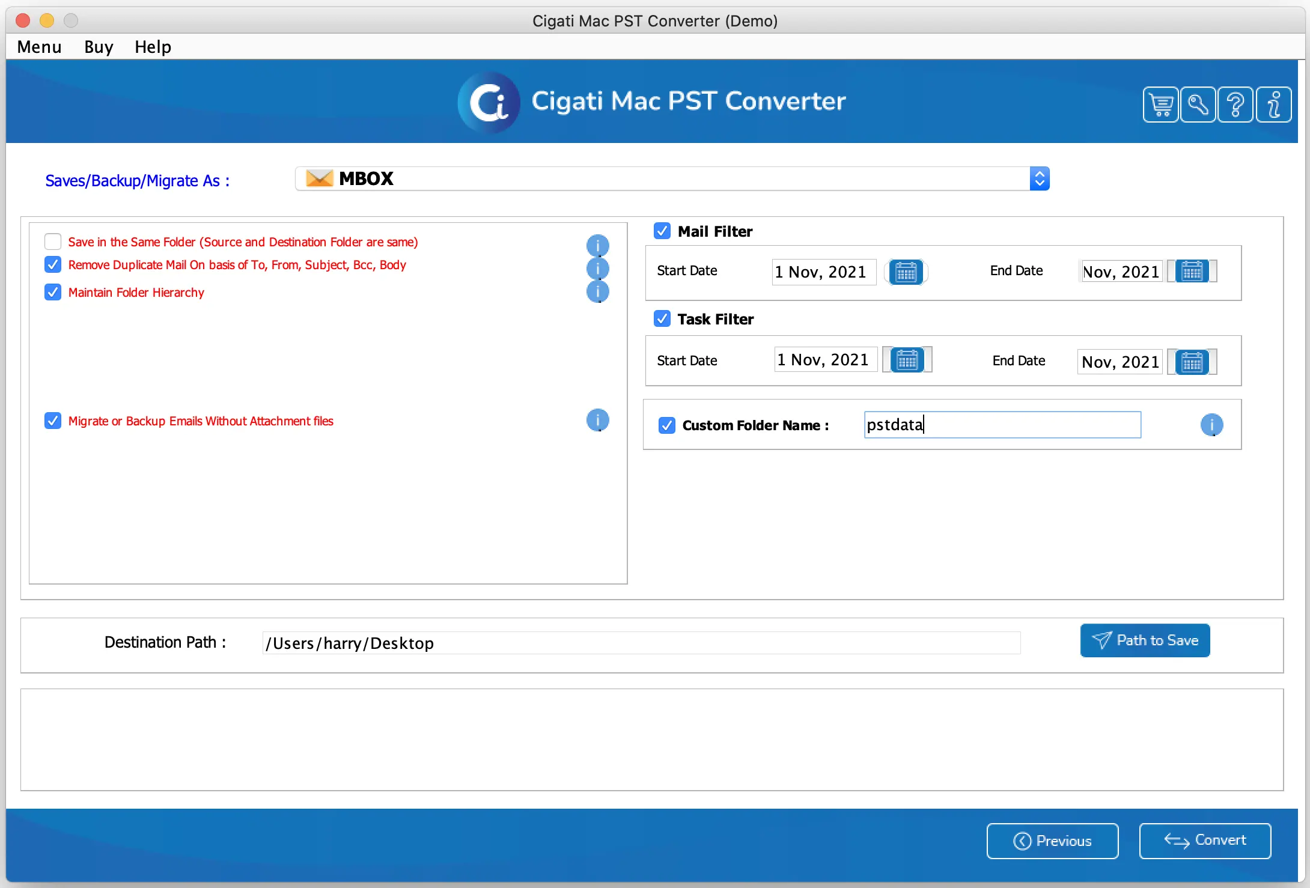Toggle Migrate Emails Without Attachment checkbox
The width and height of the screenshot is (1310, 888).
[53, 421]
